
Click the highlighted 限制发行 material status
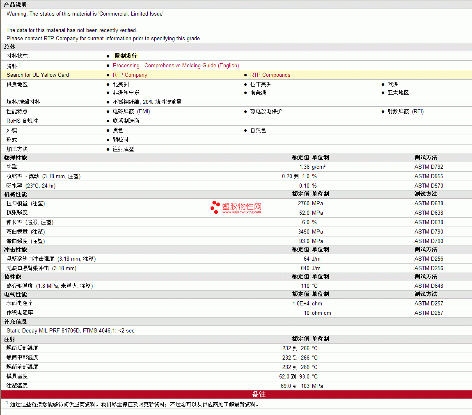(126, 56)
